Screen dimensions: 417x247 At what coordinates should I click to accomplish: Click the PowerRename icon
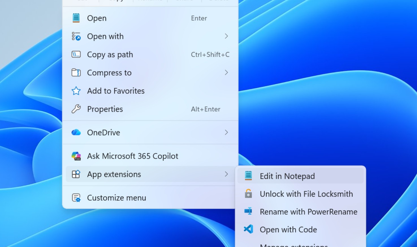(248, 211)
